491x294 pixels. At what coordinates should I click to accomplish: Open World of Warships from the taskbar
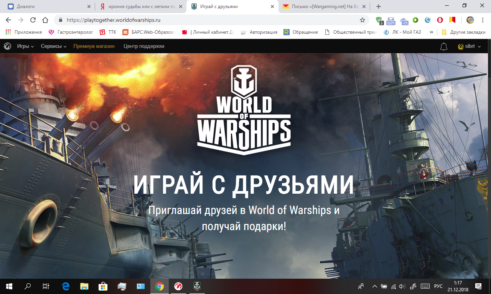[x=196, y=286]
